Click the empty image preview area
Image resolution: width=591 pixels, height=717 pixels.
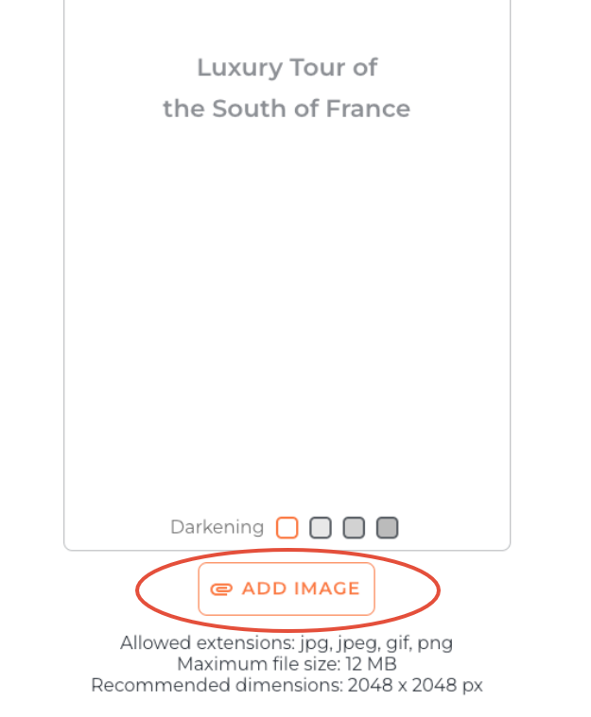[287, 312]
